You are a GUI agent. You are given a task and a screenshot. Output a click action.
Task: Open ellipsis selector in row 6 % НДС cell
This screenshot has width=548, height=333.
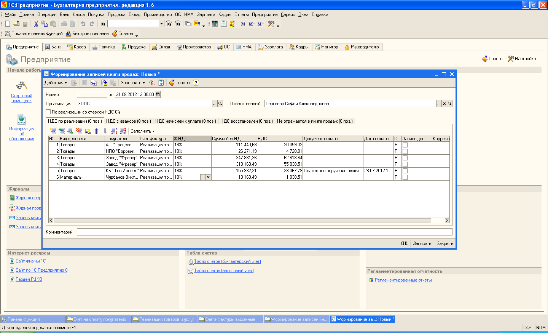coord(203,177)
